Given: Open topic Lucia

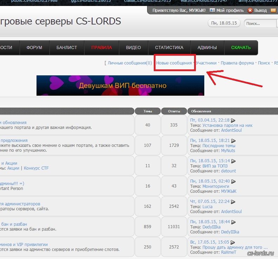Looking at the screenshot, I should (207, 207).
